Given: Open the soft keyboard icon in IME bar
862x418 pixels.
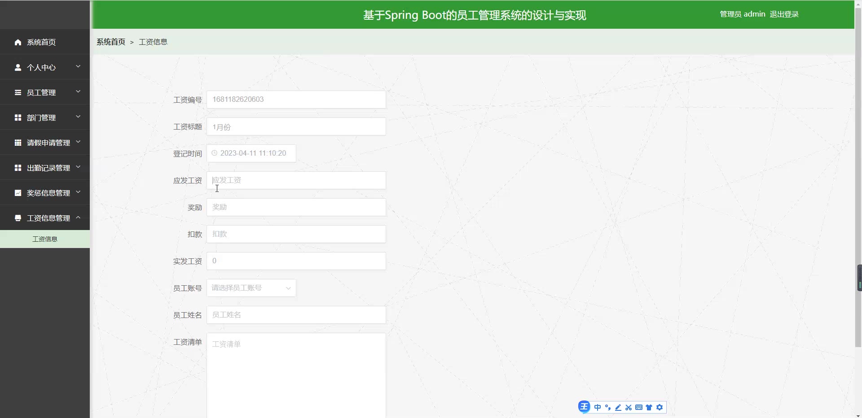Looking at the screenshot, I should (639, 407).
